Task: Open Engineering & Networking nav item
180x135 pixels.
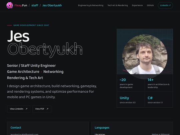Action: [91, 5]
